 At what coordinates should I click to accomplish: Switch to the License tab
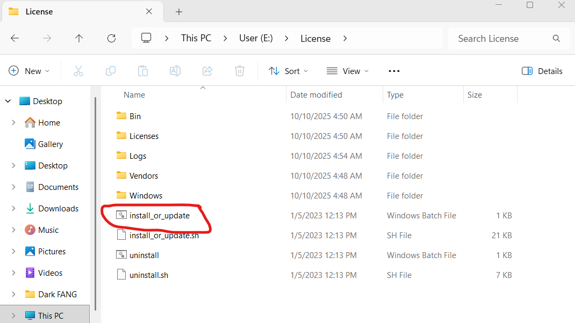38,11
